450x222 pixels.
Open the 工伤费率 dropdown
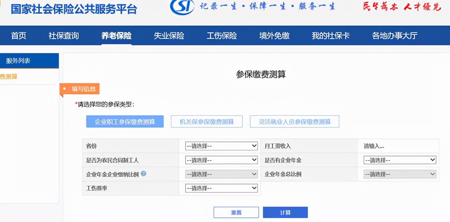221,188
